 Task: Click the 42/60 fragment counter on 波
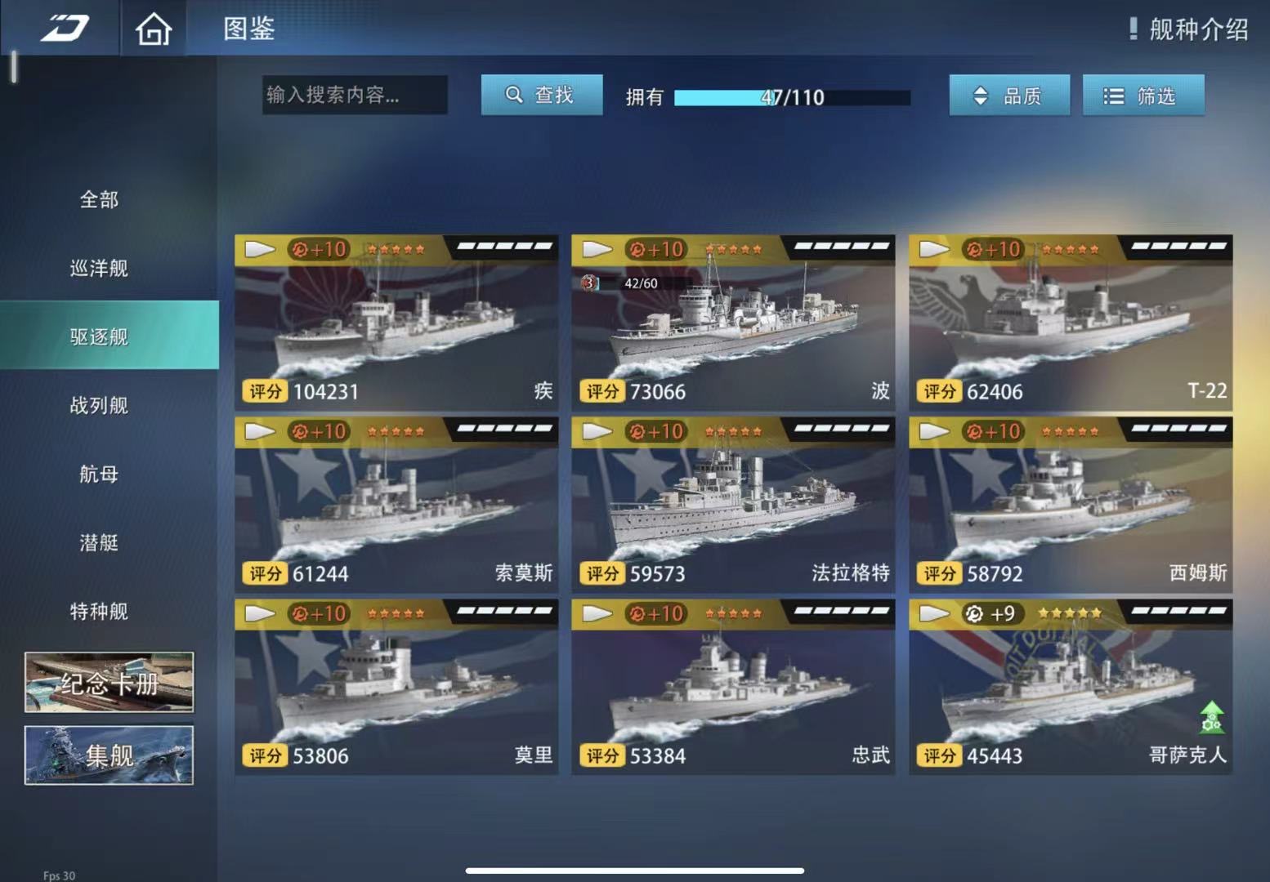pos(640,283)
